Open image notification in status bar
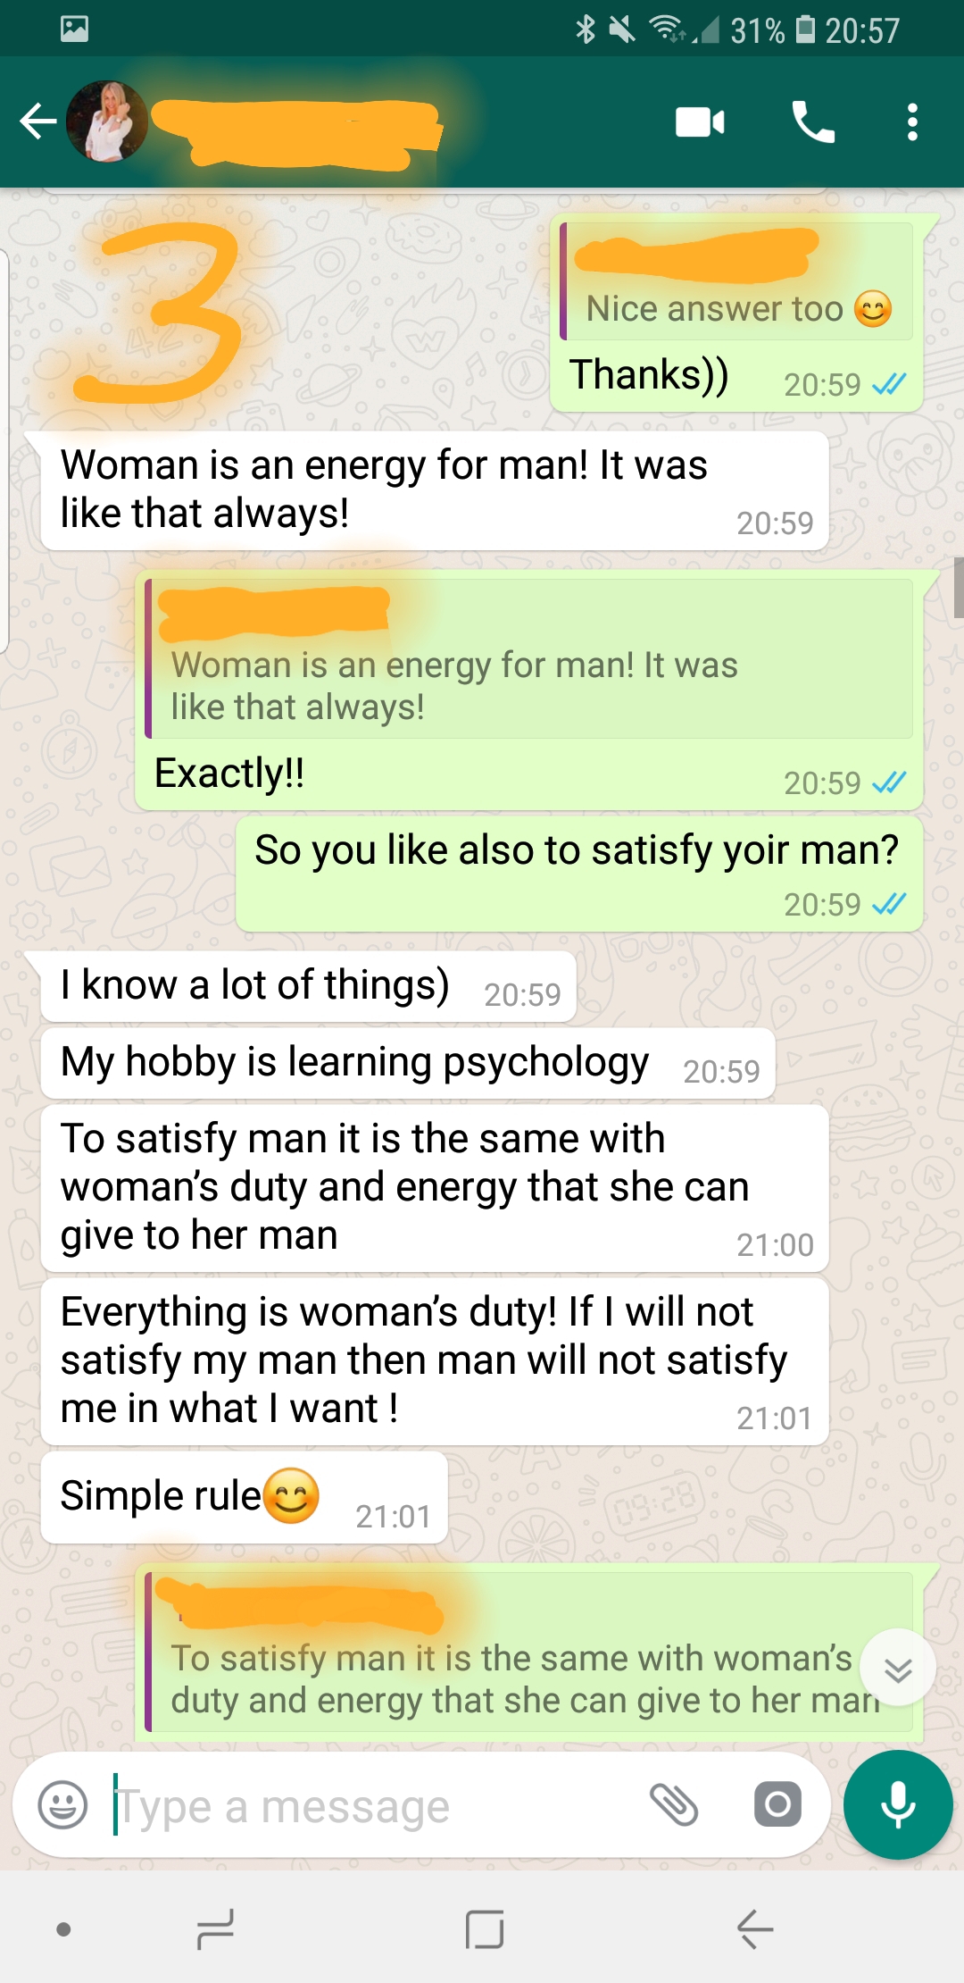The height and width of the screenshot is (1983, 964). 74,29
